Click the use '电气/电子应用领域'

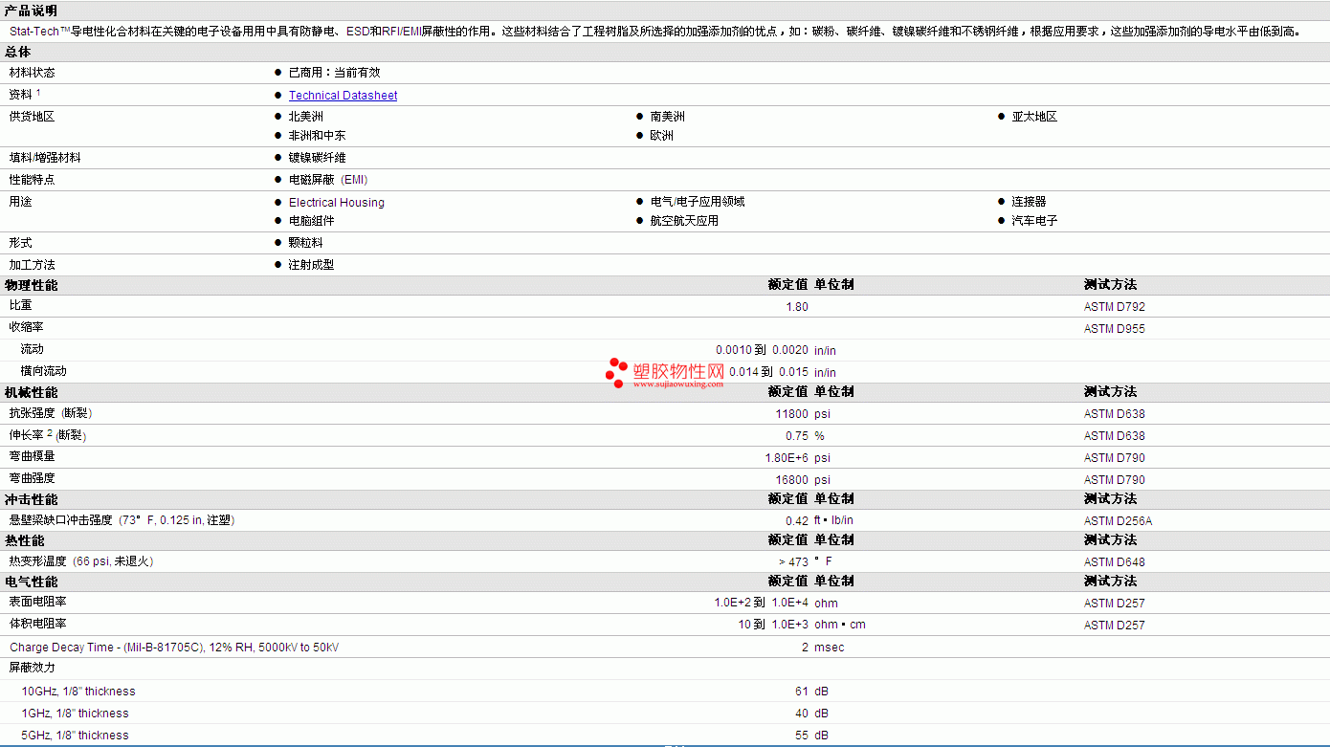pyautogui.click(x=698, y=202)
